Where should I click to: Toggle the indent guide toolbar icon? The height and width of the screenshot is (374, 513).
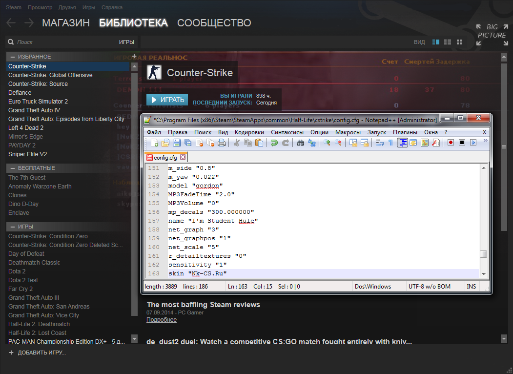point(402,143)
